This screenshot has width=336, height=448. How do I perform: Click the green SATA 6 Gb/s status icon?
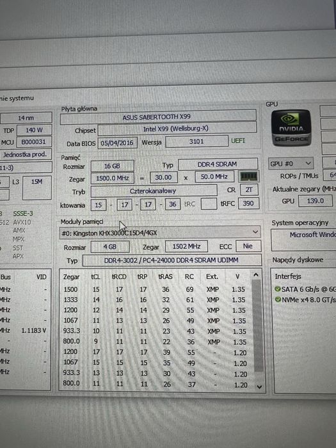pyautogui.click(x=277, y=289)
